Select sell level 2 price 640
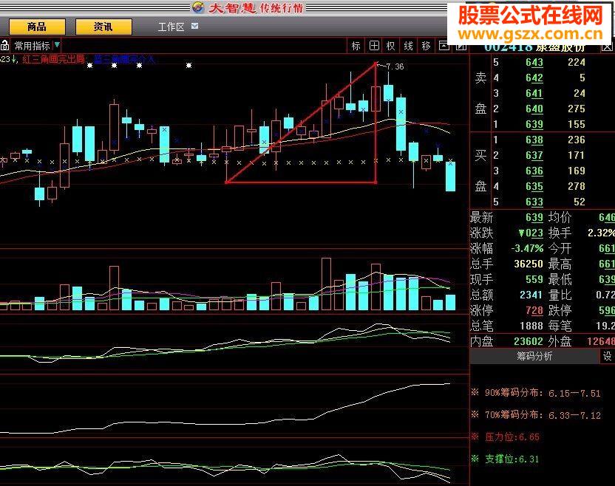615x486 pixels. [534, 109]
